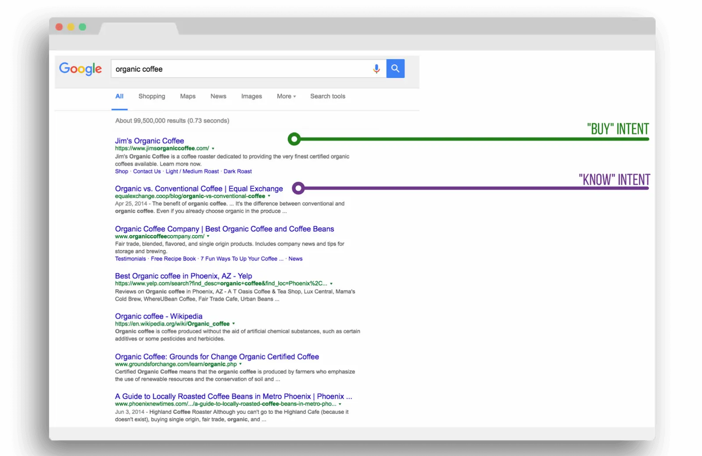Expand arrow next to yelp.com URL
Viewport: 702px width, 456px height.
coord(331,284)
